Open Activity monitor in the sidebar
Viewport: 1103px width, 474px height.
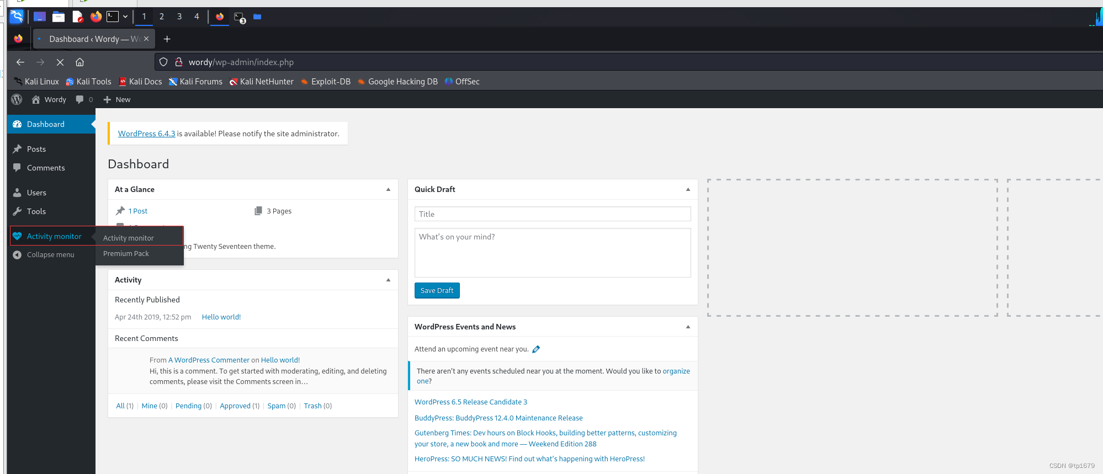click(51, 236)
